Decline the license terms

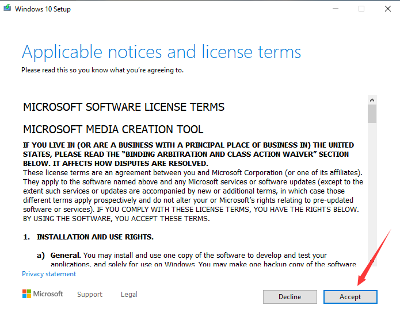pos(289,297)
